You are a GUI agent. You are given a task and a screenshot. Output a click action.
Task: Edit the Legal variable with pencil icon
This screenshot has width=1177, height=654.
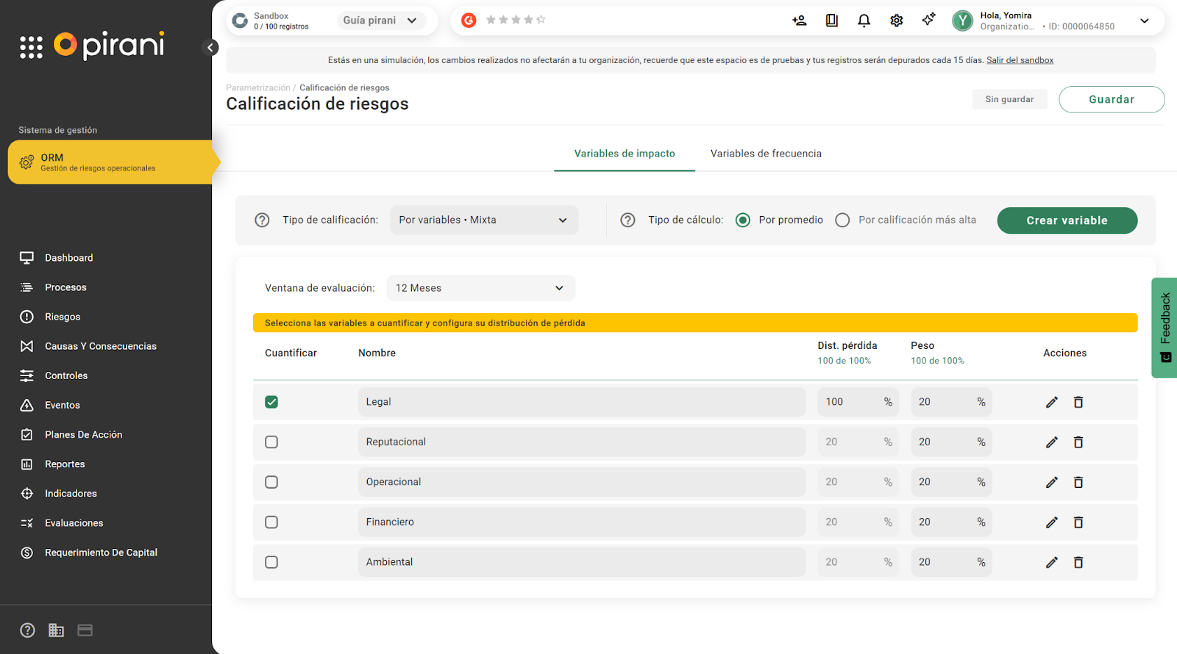[1051, 402]
